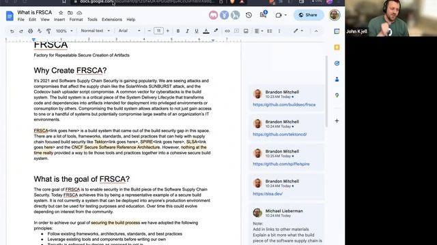This screenshot has width=437, height=245.
Task: Open the View menu
Action: point(45,20)
